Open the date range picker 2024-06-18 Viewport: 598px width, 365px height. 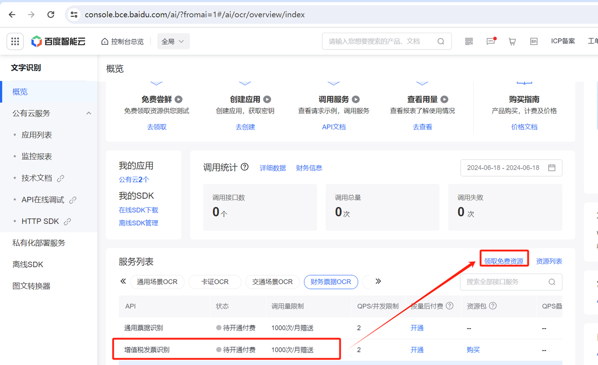coord(511,168)
